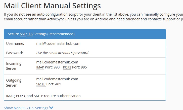Click the incoming server hostname mail.codemasterhub.com
Screen dimensions: 183x110
point(57,62)
